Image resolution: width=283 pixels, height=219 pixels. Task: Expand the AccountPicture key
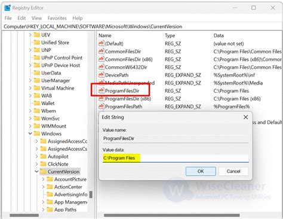coord(43,179)
